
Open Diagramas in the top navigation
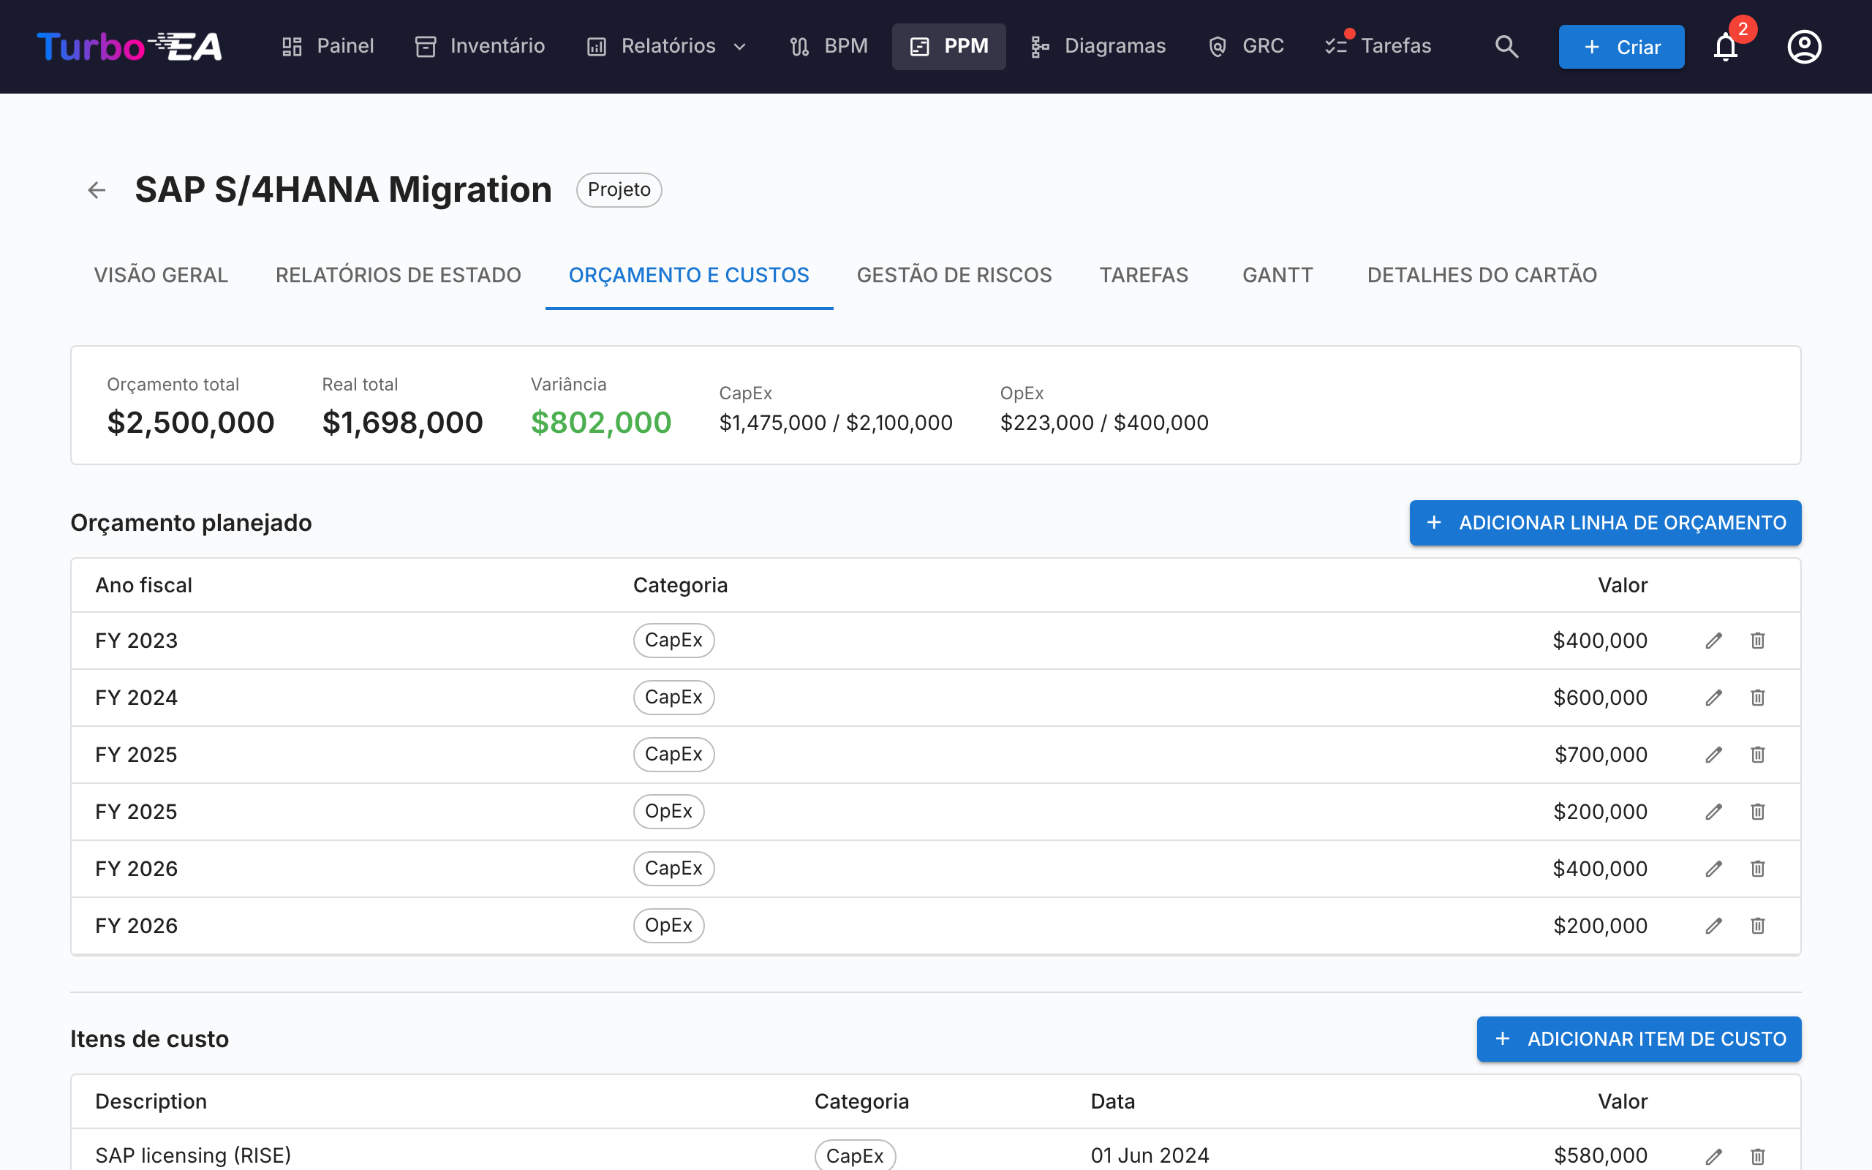click(1098, 46)
